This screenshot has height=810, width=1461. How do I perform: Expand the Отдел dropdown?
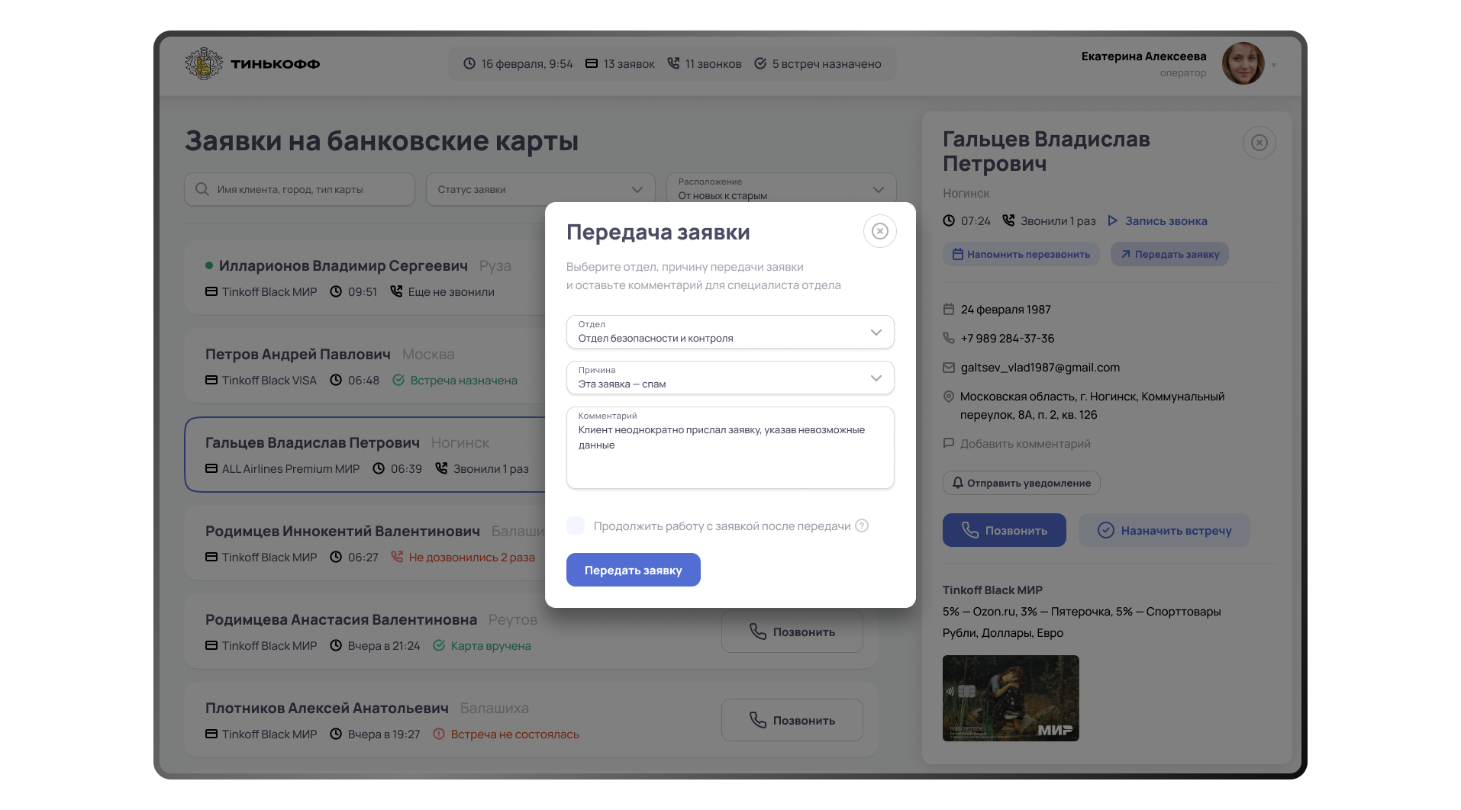(x=730, y=332)
